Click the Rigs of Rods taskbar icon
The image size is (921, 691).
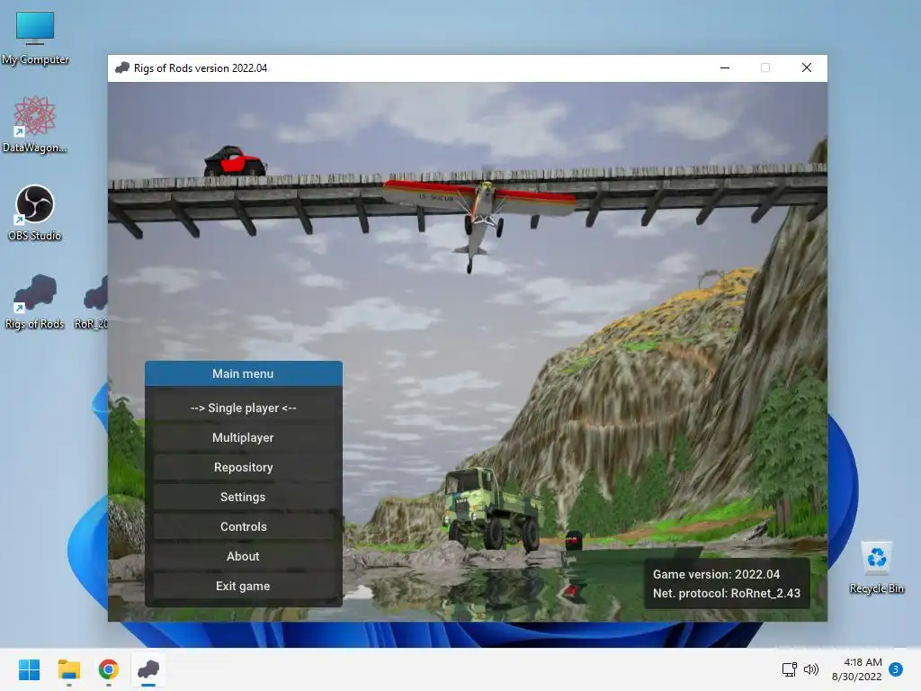tap(148, 669)
